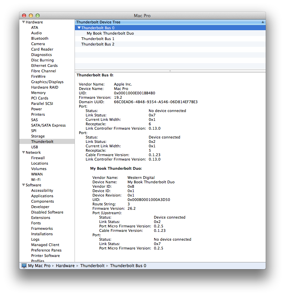Select Preference Panes under Software

pyautogui.click(x=46, y=250)
